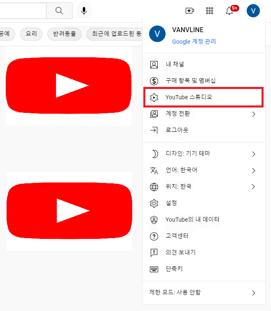
Task: Expand 언어: 한국어 chevron
Action: 254,171
